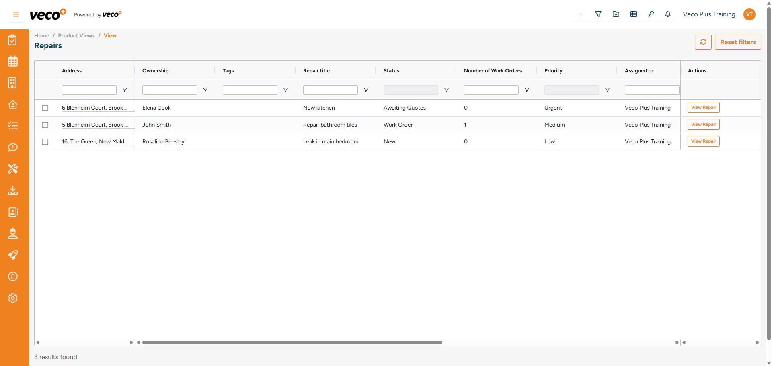Open the notifications bell icon
This screenshot has height=366, width=772.
pyautogui.click(x=667, y=14)
